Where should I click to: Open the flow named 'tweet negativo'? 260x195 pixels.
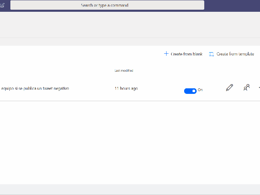pos(35,89)
